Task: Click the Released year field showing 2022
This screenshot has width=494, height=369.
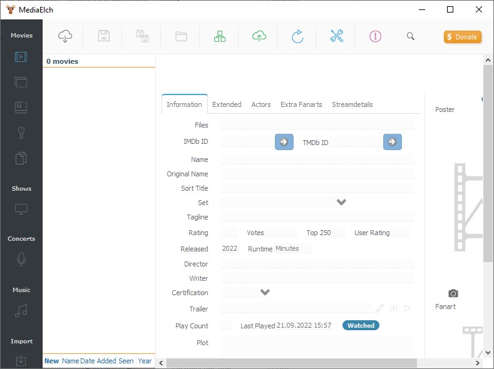Action: click(230, 248)
